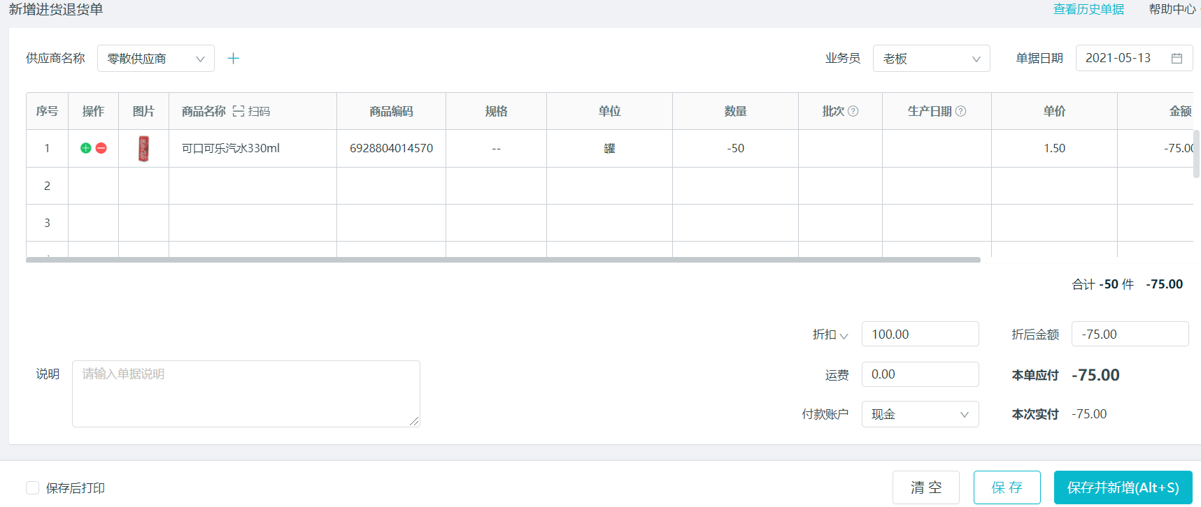Click 保存并新增(Alt+S) button

tap(1123, 487)
